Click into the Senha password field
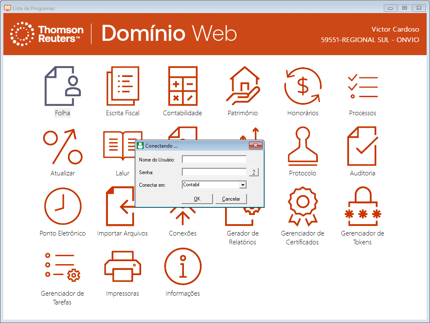The height and width of the screenshot is (323, 430). pos(214,172)
